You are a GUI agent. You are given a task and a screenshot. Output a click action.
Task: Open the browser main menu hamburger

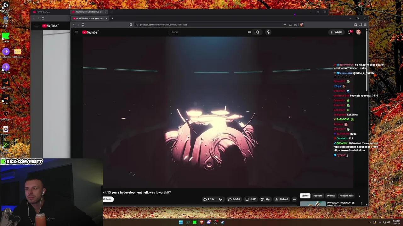click(365, 24)
